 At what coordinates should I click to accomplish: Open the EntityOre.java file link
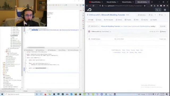tap(96, 39)
